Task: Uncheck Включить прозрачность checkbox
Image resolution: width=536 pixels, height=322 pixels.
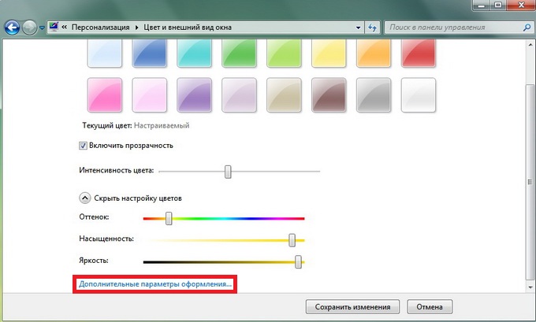Action: pos(83,146)
